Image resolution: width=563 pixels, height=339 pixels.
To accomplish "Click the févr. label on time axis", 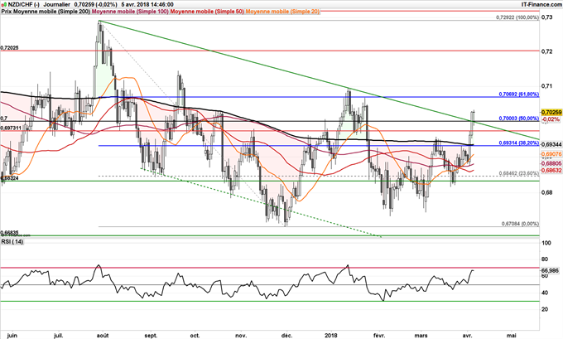I will pyautogui.click(x=379, y=336).
